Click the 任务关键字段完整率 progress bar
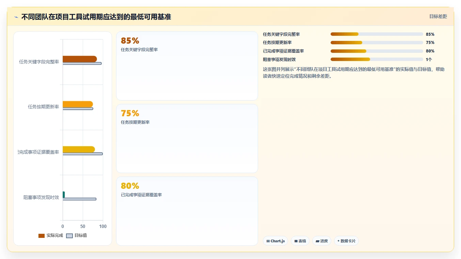The width and height of the screenshot is (461, 259). pyautogui.click(x=377, y=34)
